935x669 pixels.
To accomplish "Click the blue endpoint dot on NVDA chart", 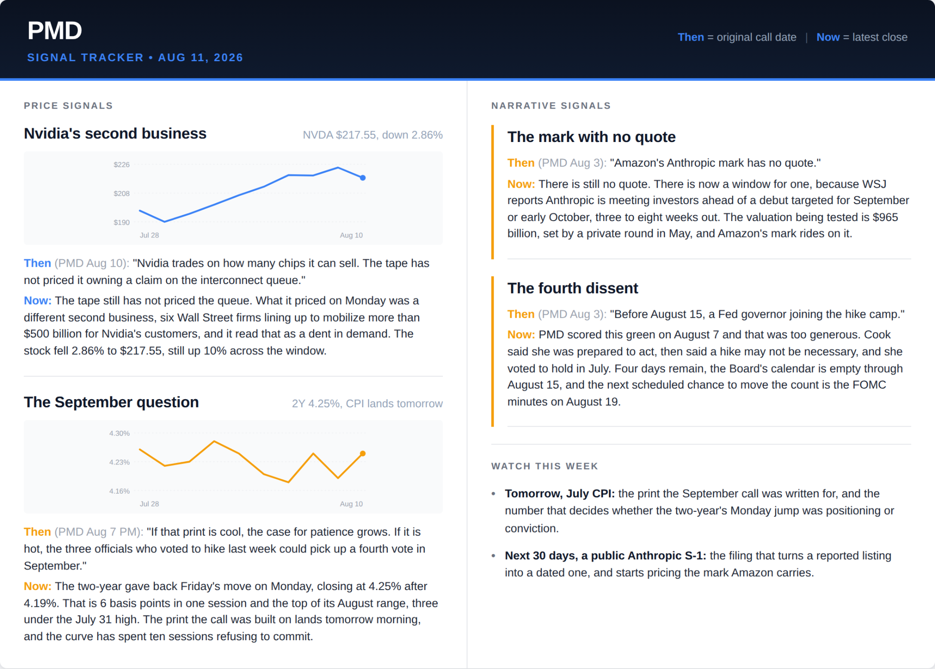I will (x=363, y=178).
